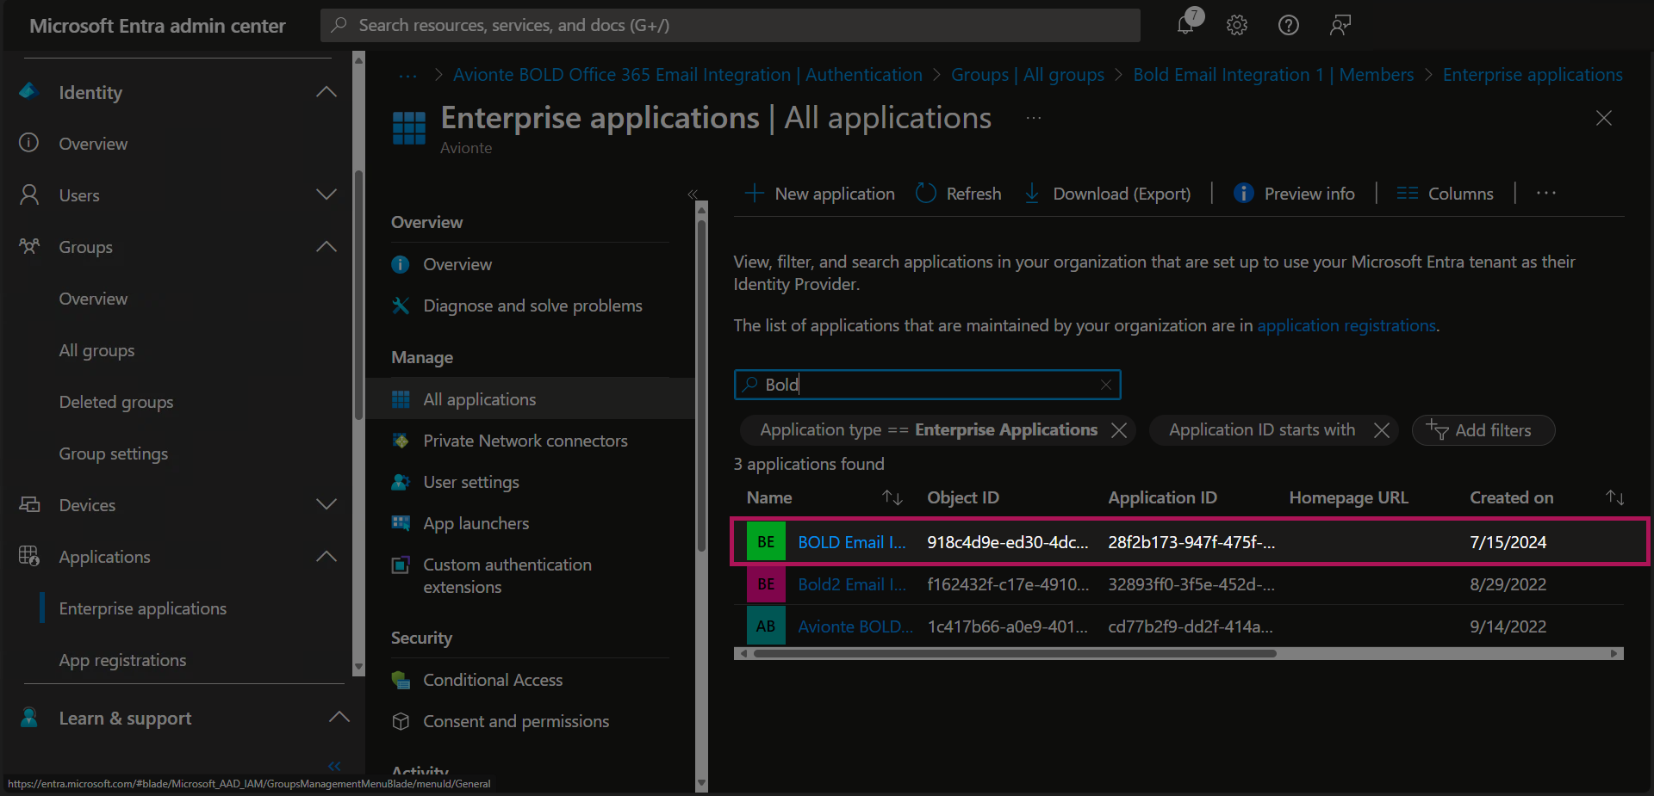Viewport: 1654px width, 796px height.
Task: Click the Refresh toolbar button
Action: (x=958, y=194)
